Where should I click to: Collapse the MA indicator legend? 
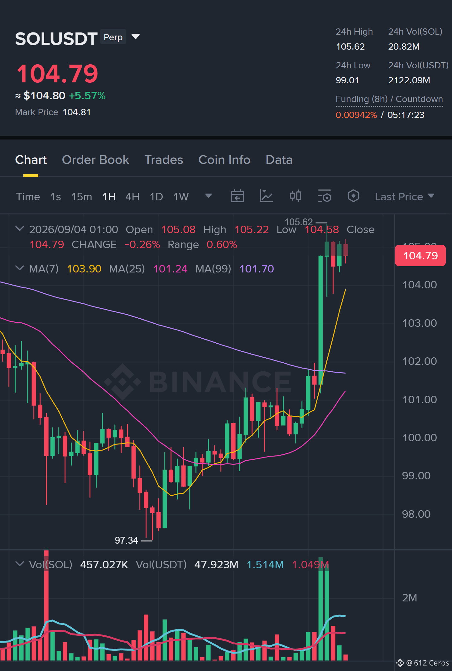tap(19, 268)
